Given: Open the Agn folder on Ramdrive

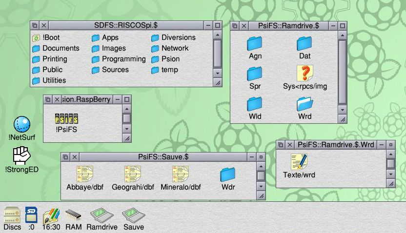Looking at the screenshot, I should tap(255, 48).
